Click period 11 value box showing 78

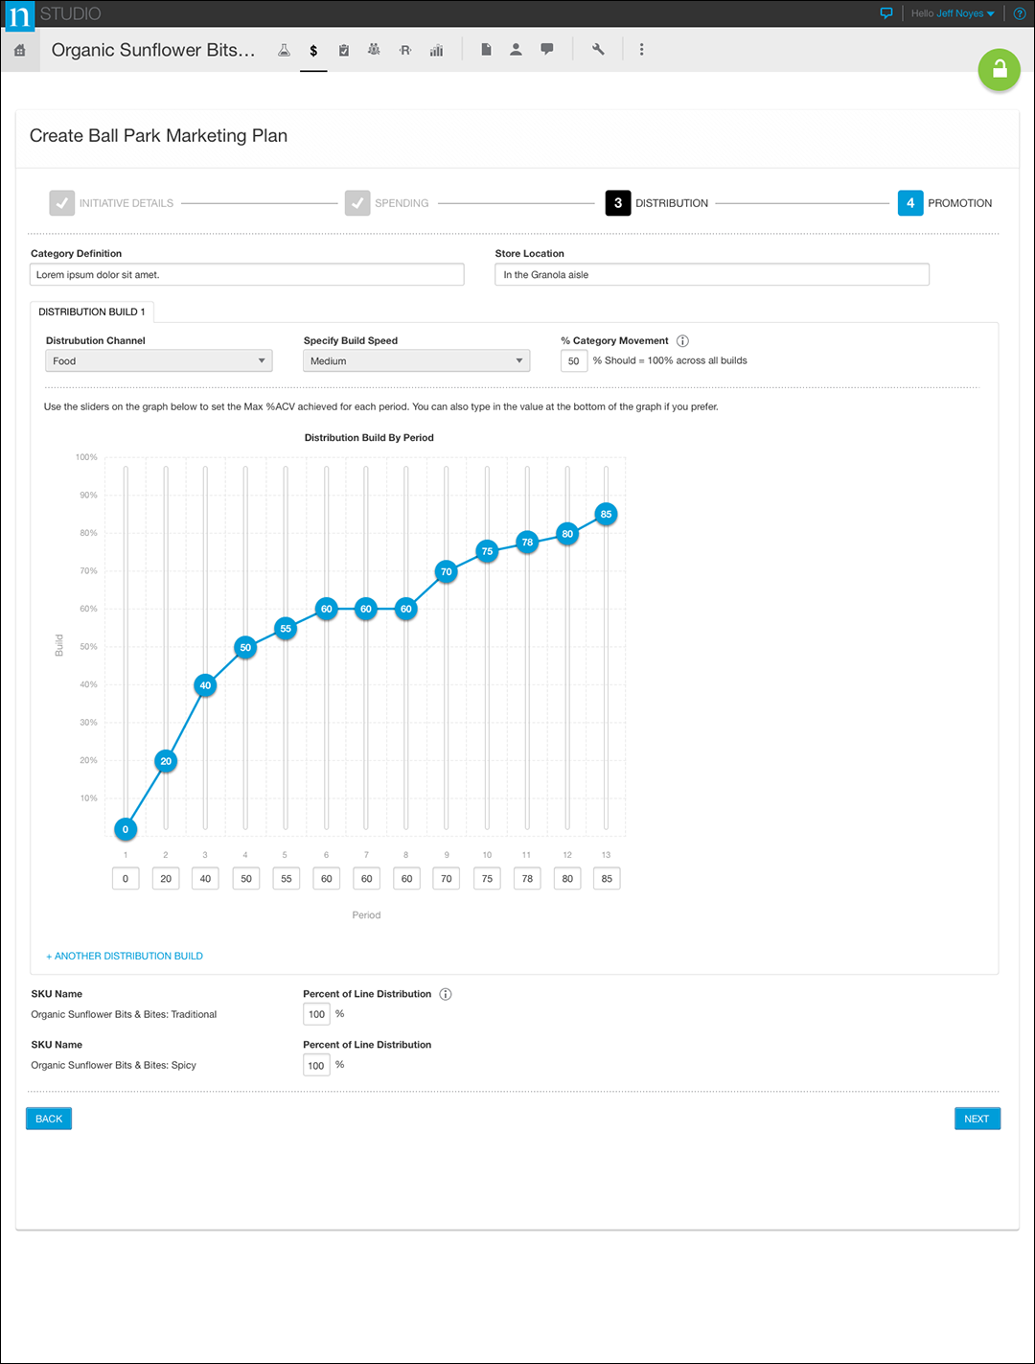(x=527, y=879)
